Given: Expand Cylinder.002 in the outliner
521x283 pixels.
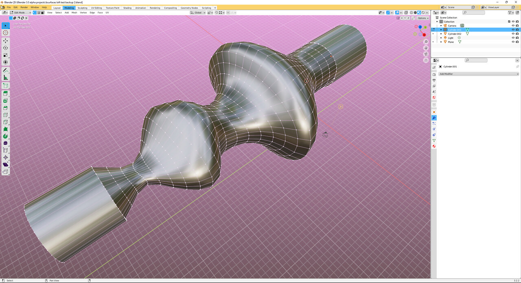Looking at the screenshot, I should coord(441,34).
